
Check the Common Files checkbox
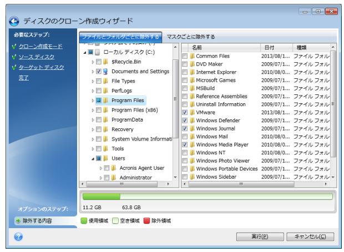[185, 56]
